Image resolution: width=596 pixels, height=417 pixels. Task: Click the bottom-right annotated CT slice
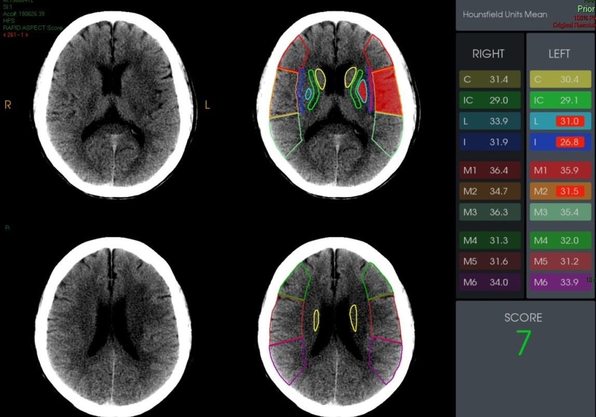[337, 324]
